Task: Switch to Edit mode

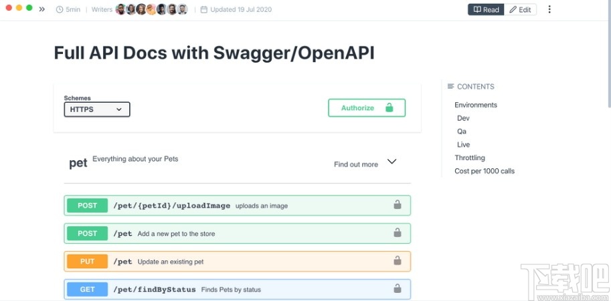Action: (520, 9)
